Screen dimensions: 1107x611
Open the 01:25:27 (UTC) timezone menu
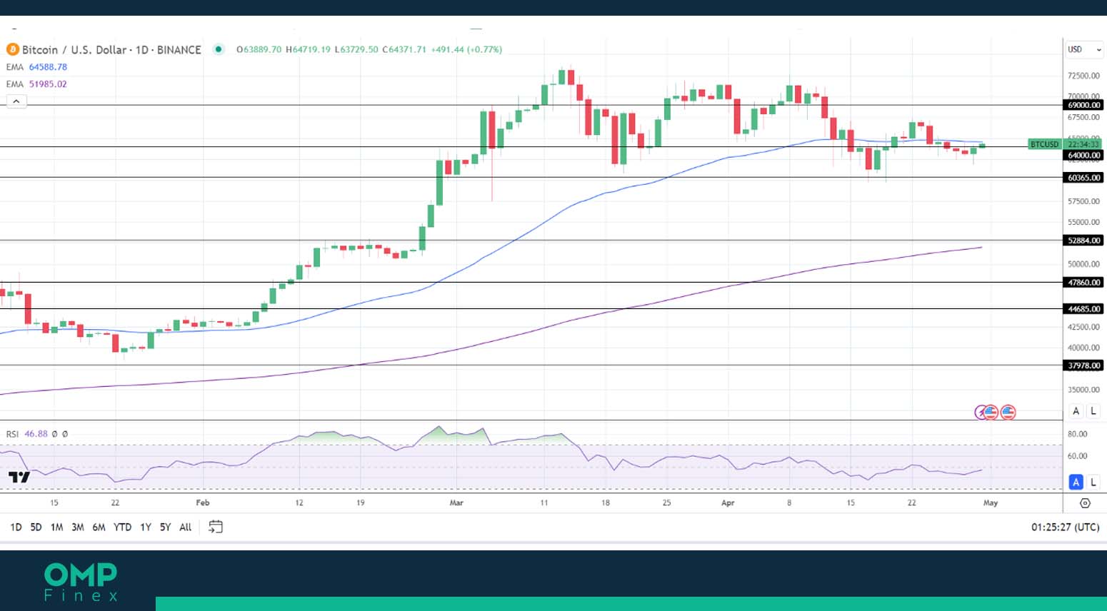tap(1065, 527)
